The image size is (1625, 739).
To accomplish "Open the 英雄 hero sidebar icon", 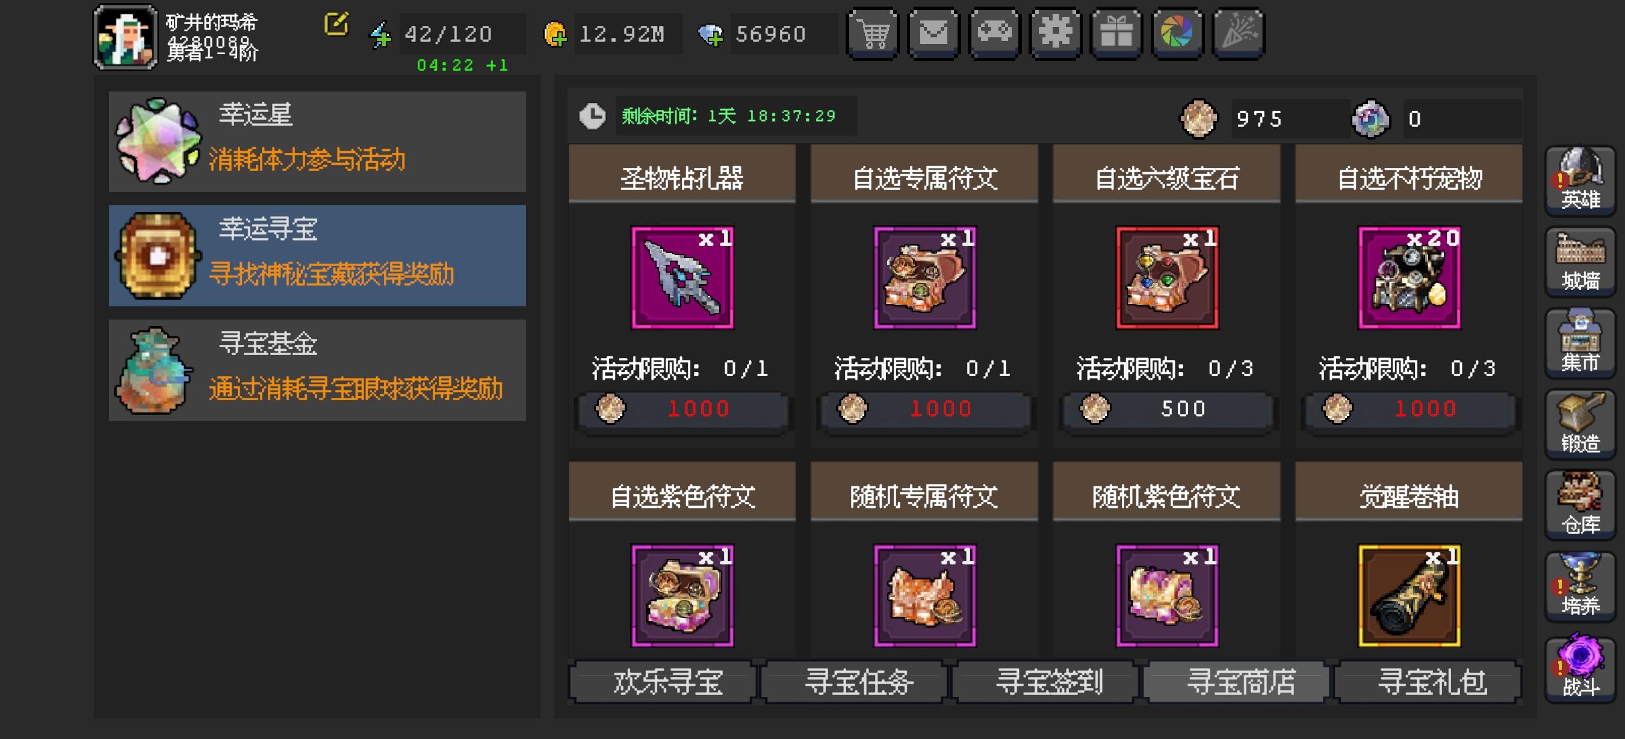I will [x=1580, y=181].
